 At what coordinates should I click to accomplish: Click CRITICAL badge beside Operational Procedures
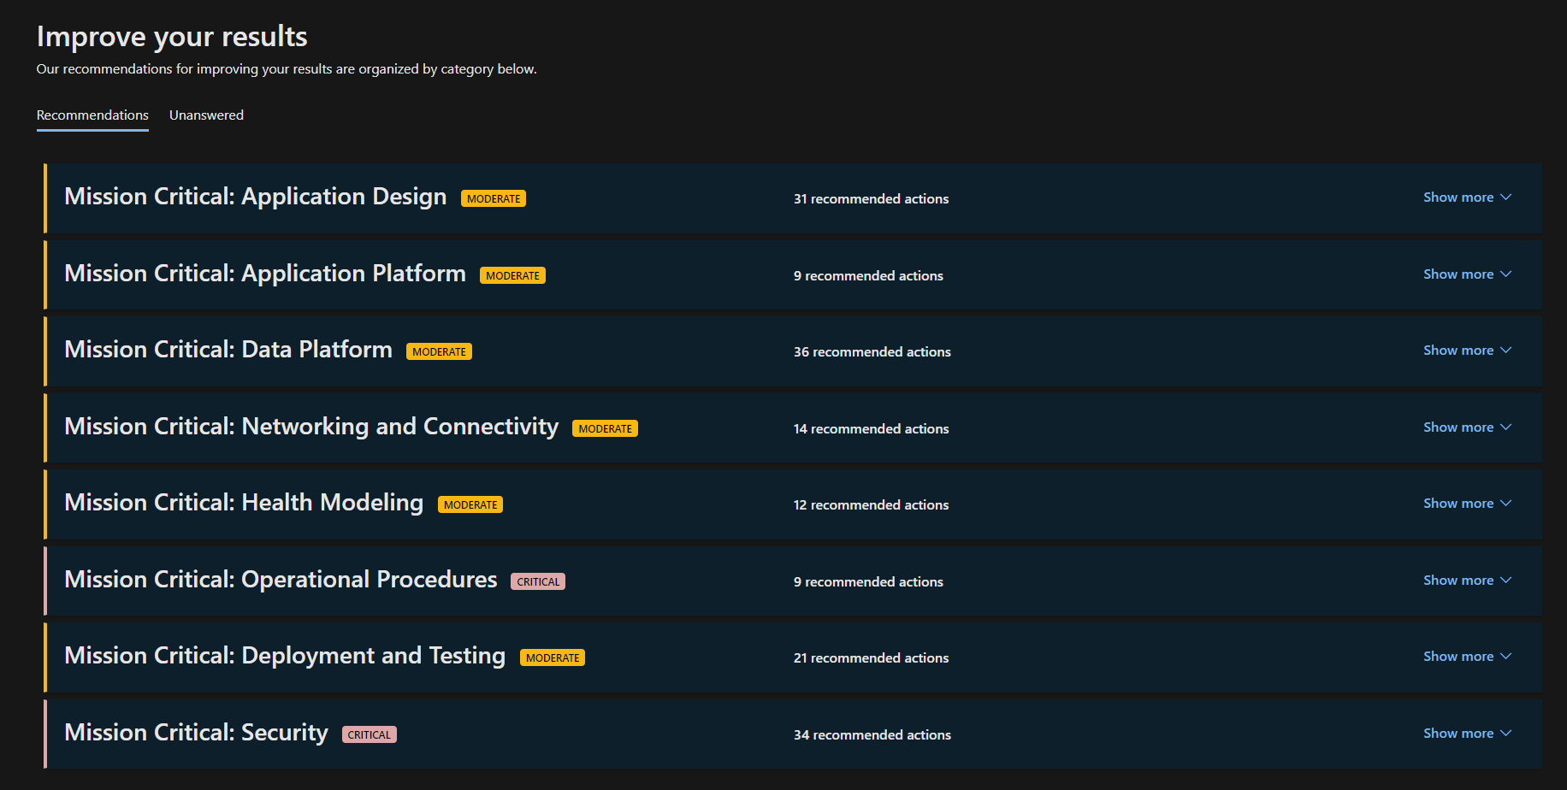pos(538,581)
